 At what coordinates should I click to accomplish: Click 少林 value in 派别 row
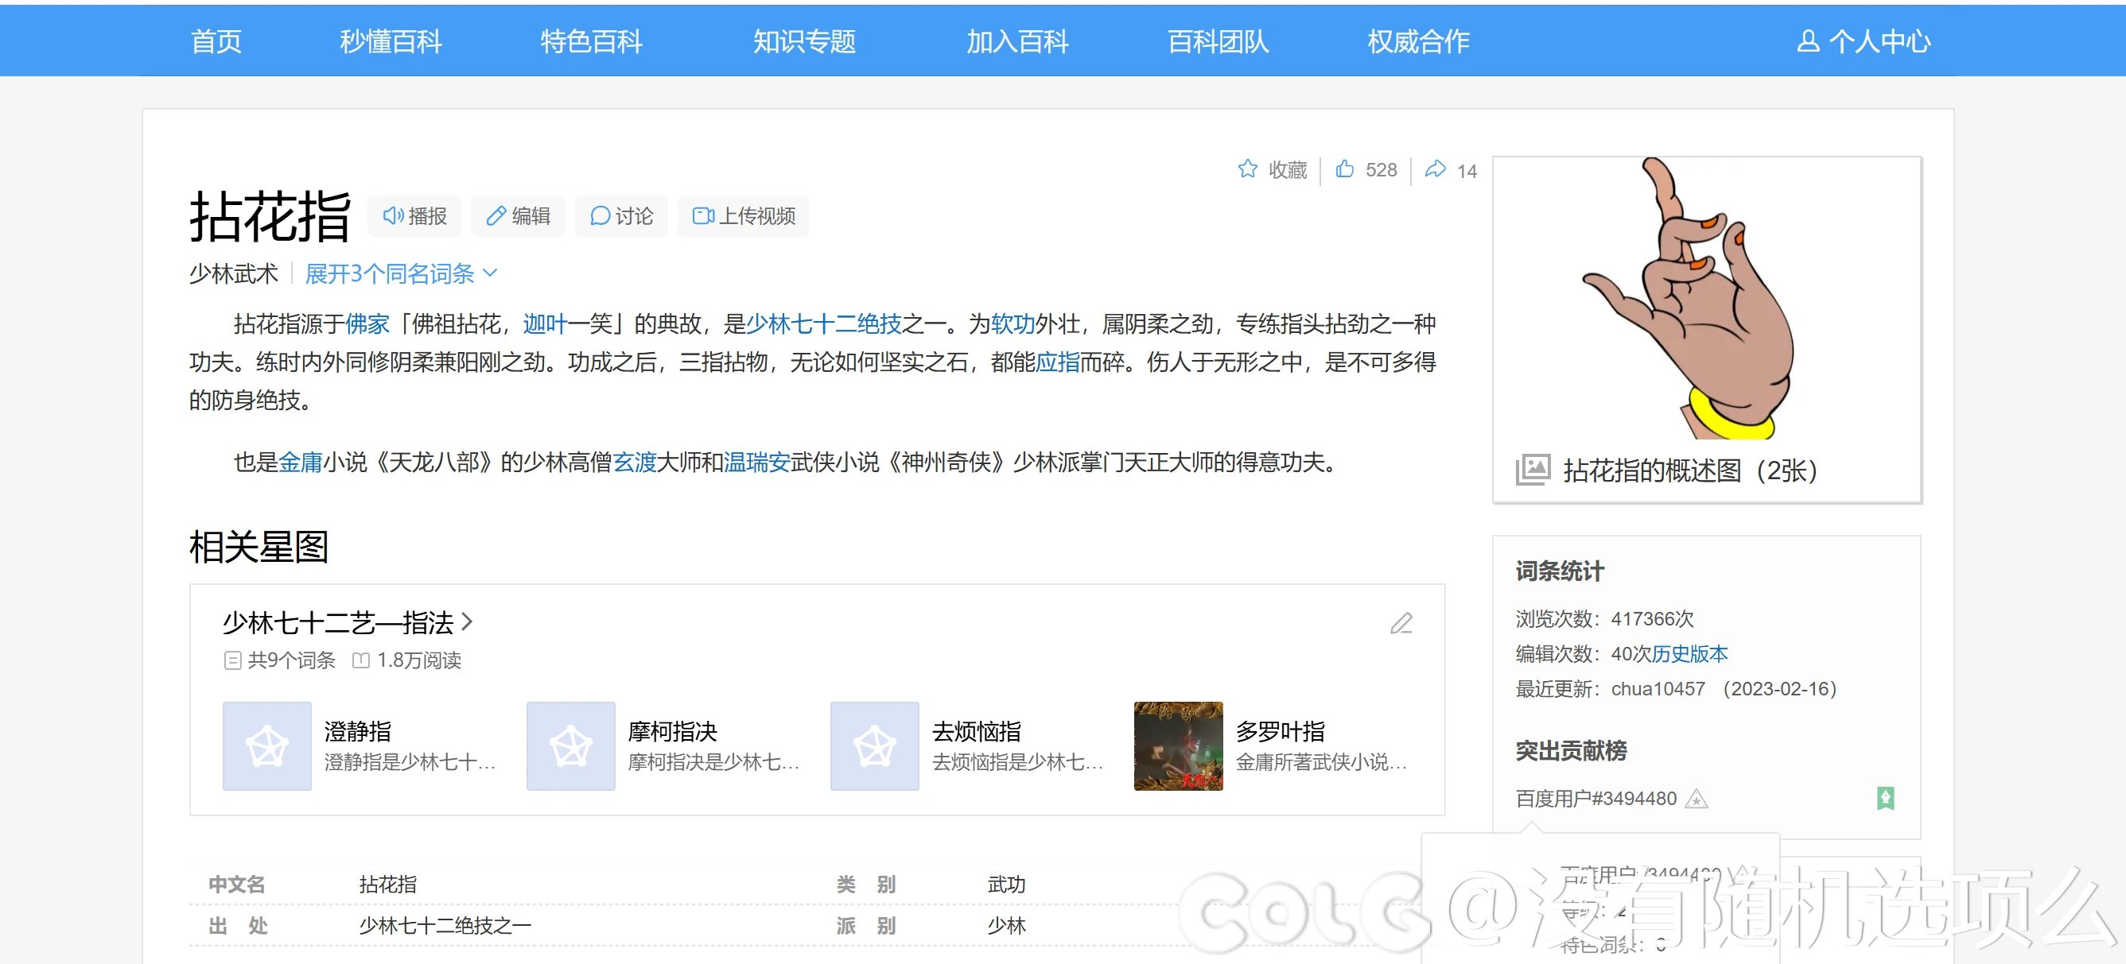tap(1006, 926)
